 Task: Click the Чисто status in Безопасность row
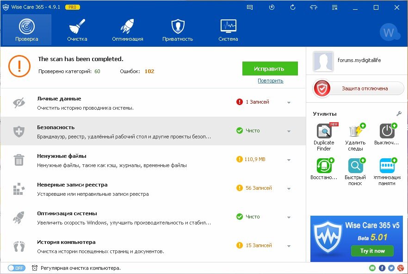point(253,131)
